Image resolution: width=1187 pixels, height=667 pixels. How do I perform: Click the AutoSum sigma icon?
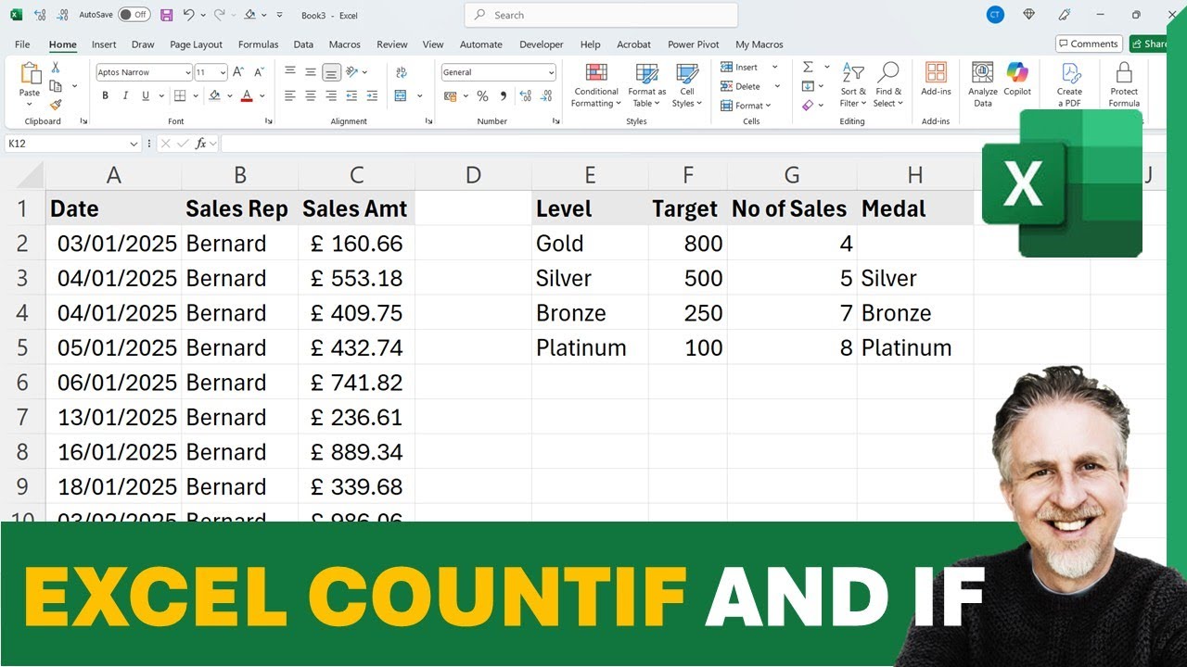click(x=808, y=67)
